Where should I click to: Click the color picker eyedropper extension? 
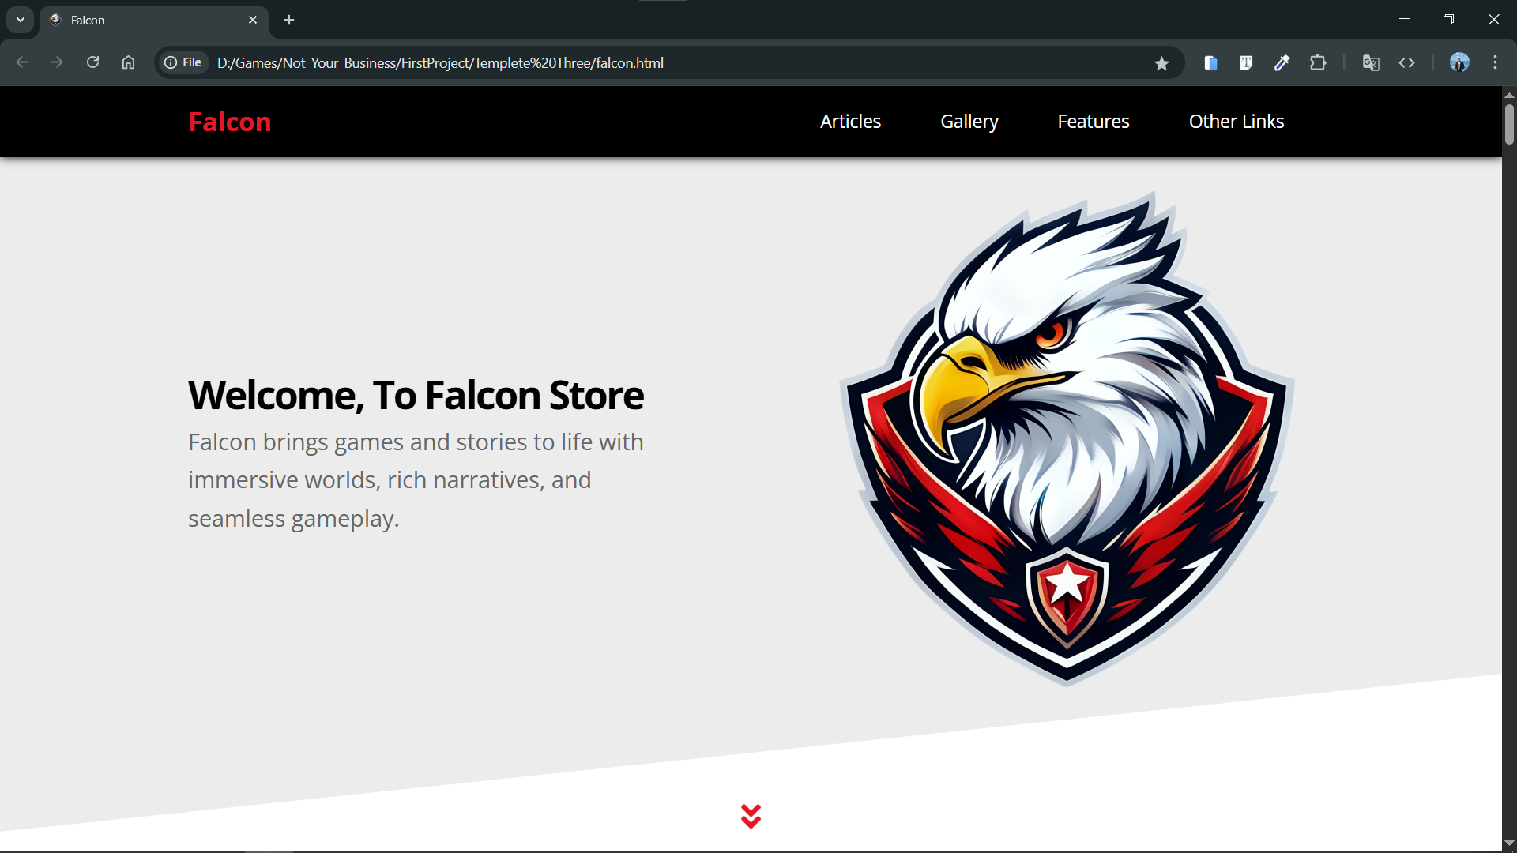point(1282,62)
